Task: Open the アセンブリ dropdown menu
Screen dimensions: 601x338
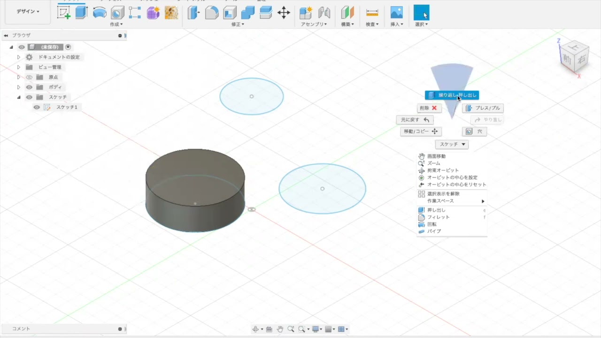Action: point(314,24)
